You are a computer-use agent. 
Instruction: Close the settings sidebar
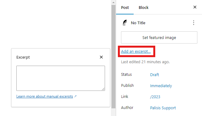[195, 7]
